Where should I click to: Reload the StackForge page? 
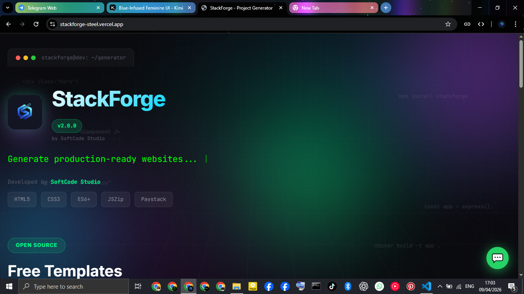click(36, 24)
